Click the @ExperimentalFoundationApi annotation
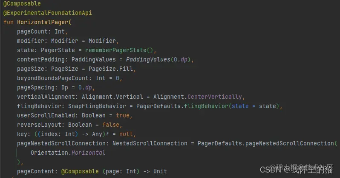This screenshot has height=178, width=340. (x=48, y=13)
